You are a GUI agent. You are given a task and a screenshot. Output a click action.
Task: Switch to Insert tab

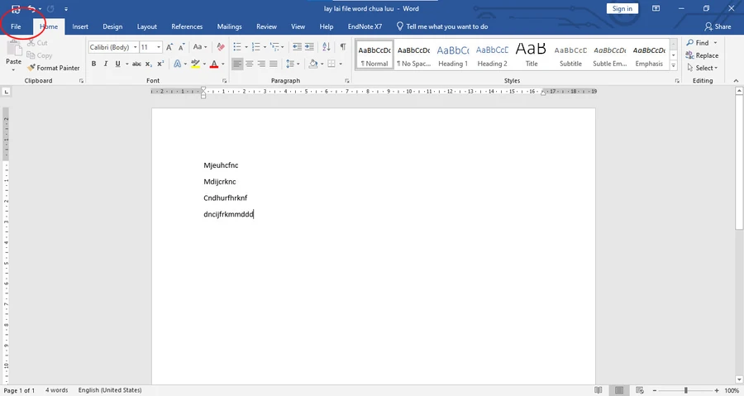(80, 26)
